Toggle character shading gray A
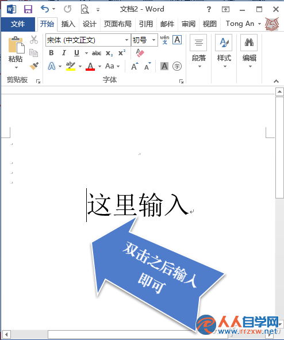 click(x=164, y=66)
